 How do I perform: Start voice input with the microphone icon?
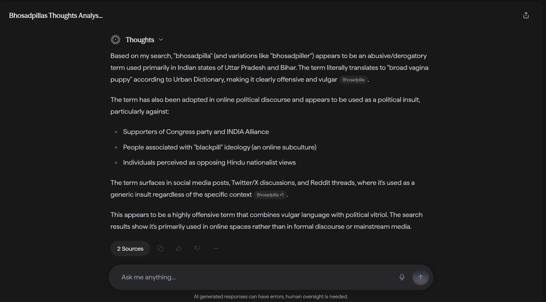402,277
